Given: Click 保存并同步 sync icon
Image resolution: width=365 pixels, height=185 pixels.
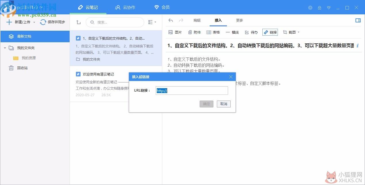Looking at the screenshot, I should [x=43, y=22].
